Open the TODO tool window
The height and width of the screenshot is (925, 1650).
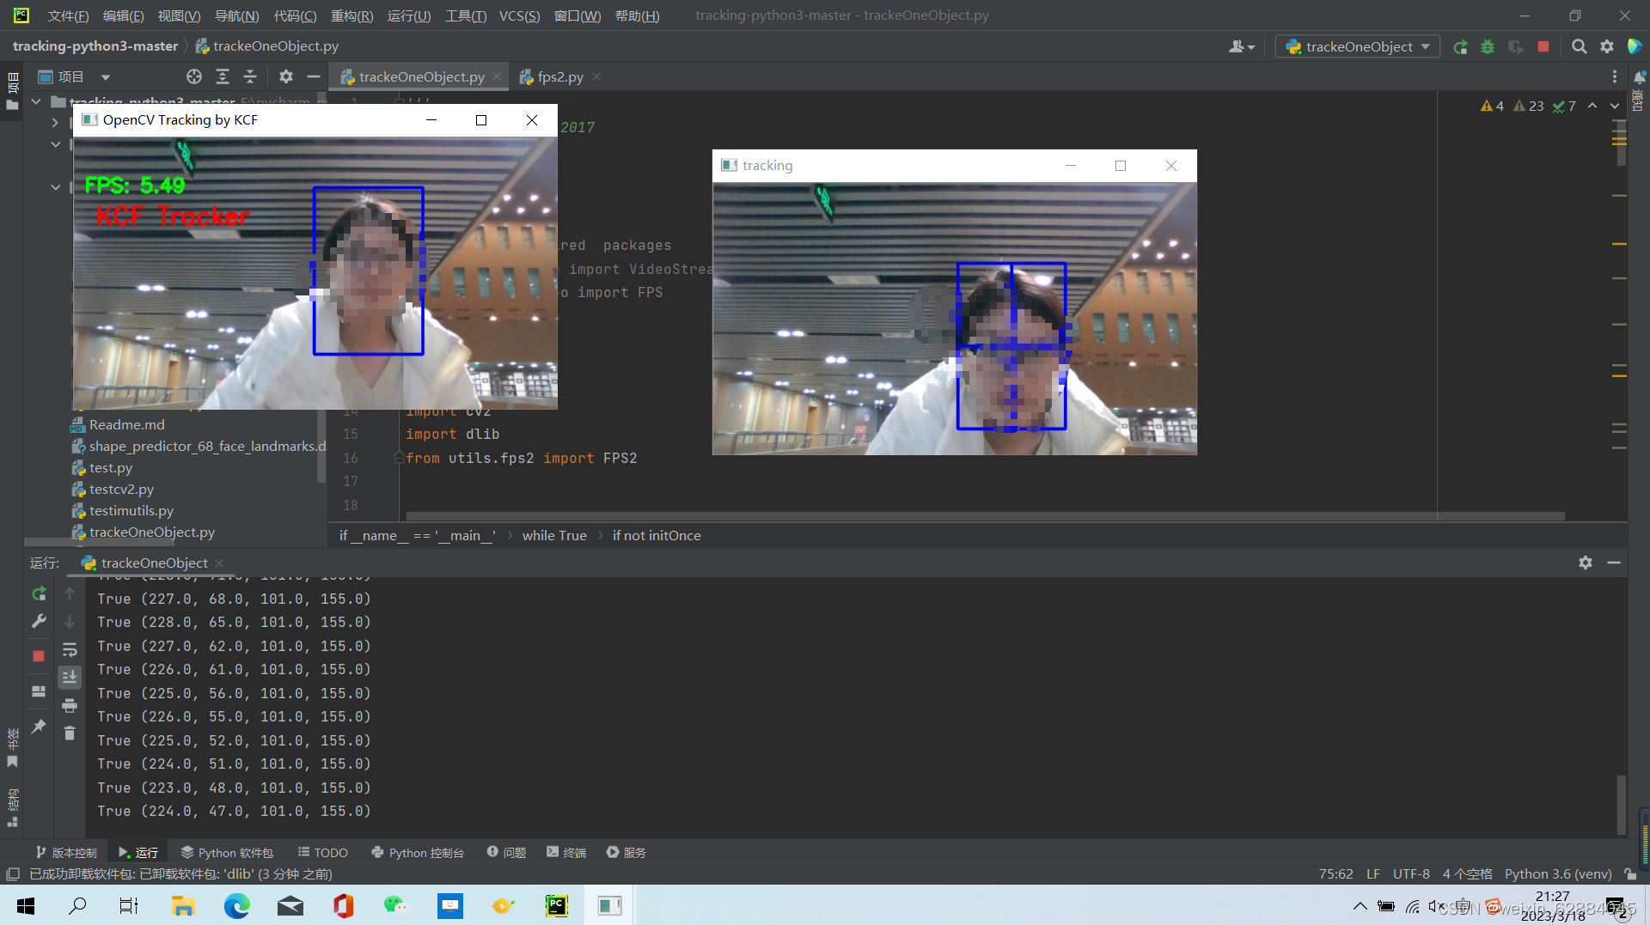coord(323,852)
